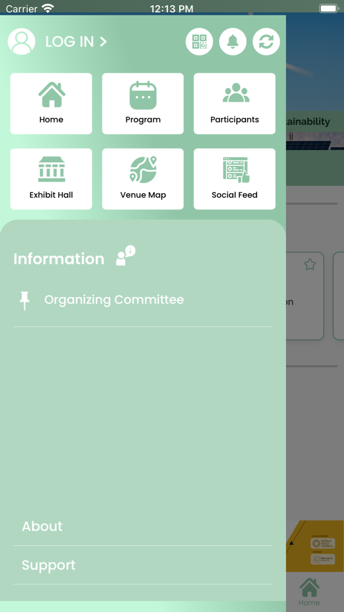The width and height of the screenshot is (344, 612).
Task: Open the Participants tile
Action: 234,104
